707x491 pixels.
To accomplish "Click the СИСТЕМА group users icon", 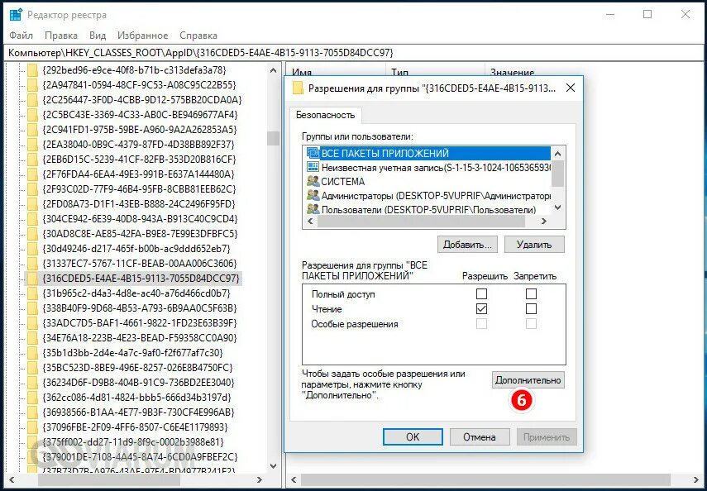I will (313, 182).
